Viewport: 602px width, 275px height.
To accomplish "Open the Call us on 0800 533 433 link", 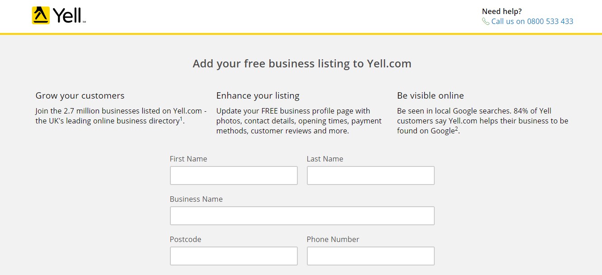I will 532,21.
